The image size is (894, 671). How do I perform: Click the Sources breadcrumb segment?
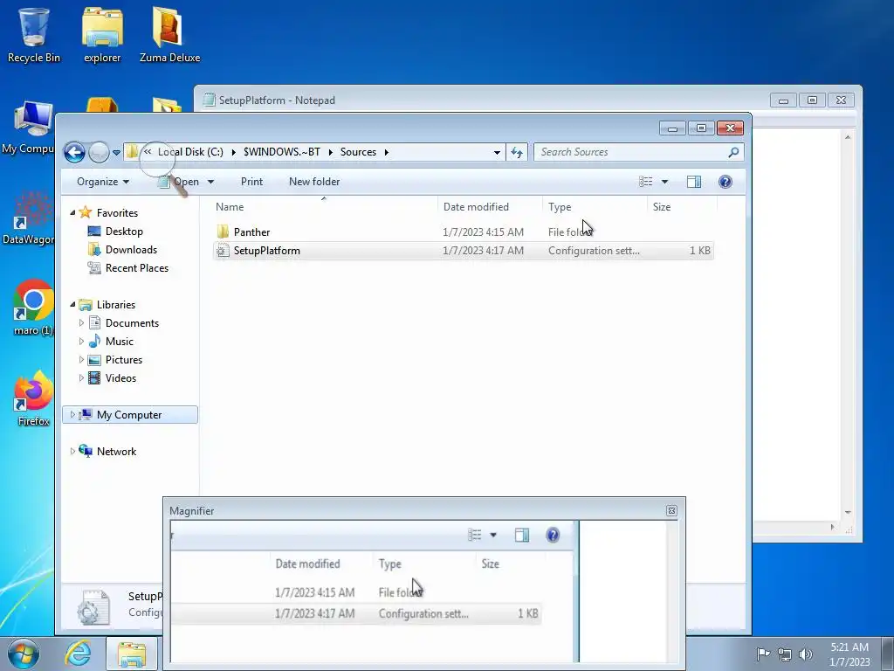coord(358,152)
